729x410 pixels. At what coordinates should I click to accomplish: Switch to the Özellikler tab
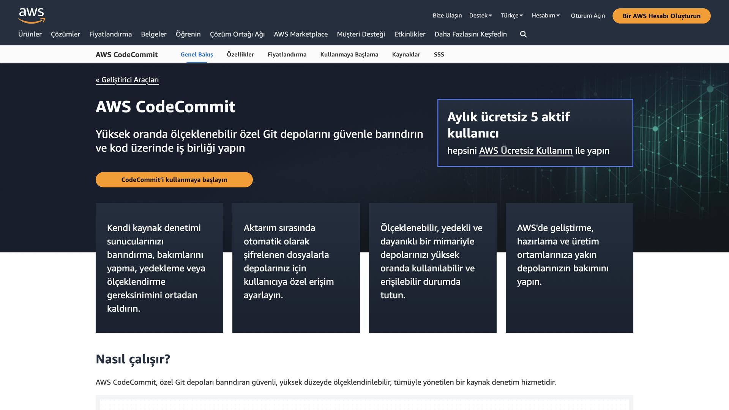tap(240, 54)
